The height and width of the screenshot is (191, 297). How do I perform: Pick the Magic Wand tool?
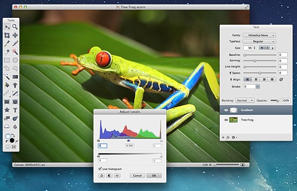click(7, 77)
